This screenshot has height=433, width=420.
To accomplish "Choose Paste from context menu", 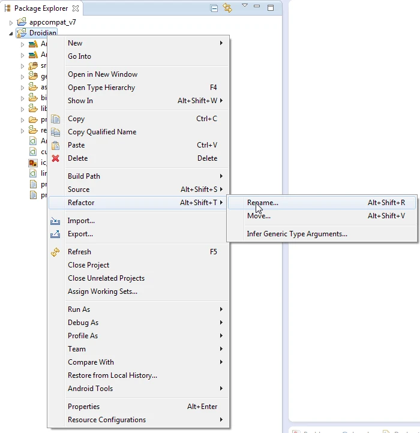I will (x=139, y=145).
